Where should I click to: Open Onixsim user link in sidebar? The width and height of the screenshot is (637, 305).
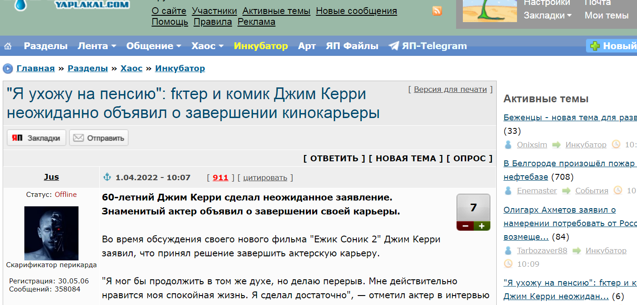(x=532, y=145)
